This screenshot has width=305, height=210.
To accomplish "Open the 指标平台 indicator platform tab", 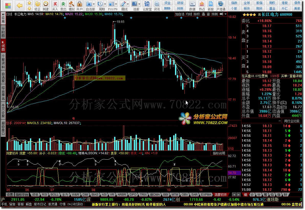I will click(x=22, y=194).
